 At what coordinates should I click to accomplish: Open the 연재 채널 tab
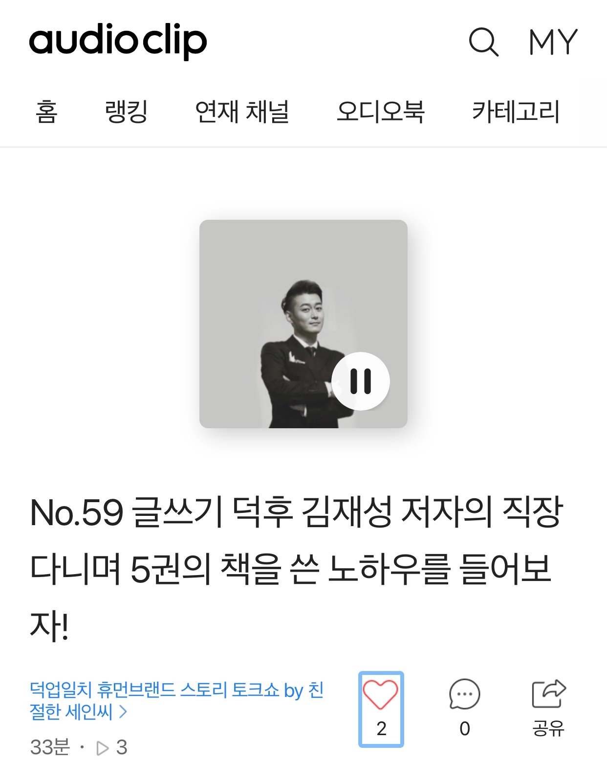242,112
